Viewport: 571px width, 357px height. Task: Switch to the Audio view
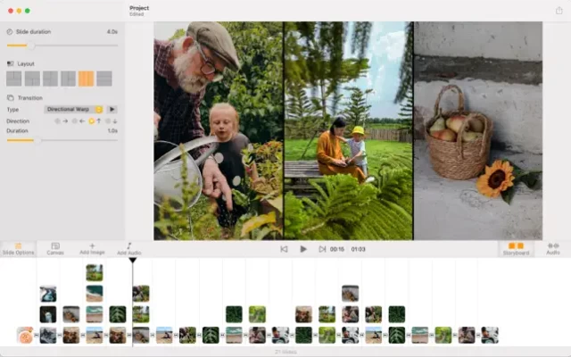[x=553, y=248]
